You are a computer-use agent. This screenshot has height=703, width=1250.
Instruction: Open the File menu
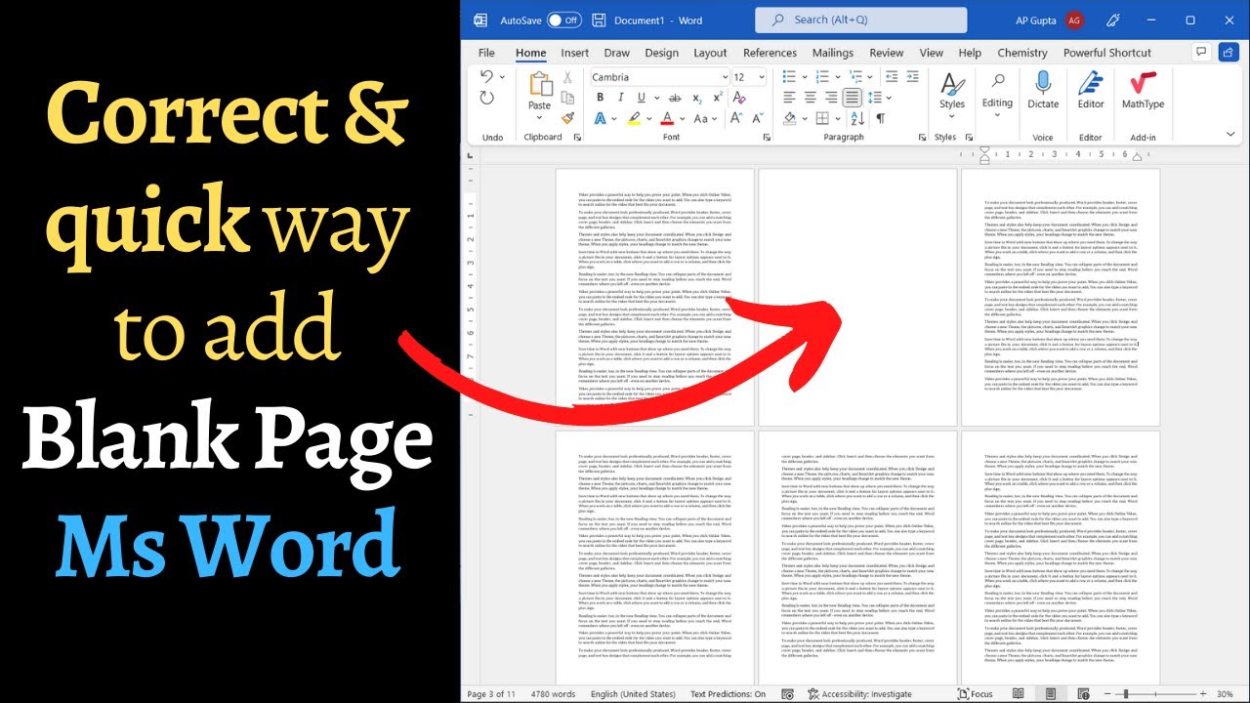tap(486, 53)
